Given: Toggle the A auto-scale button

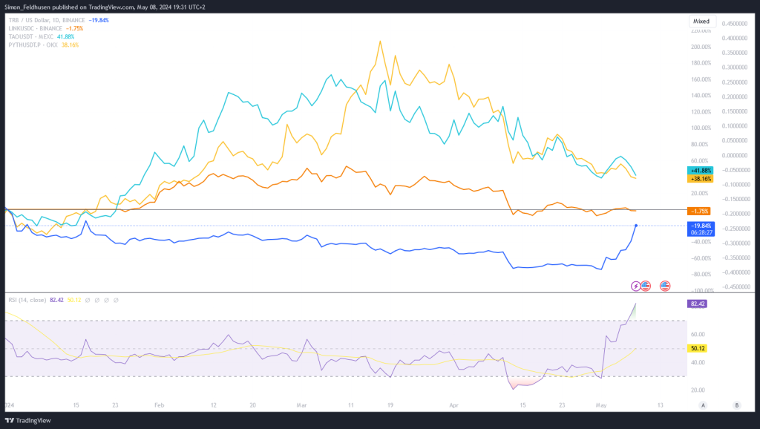Looking at the screenshot, I should pyautogui.click(x=703, y=405).
